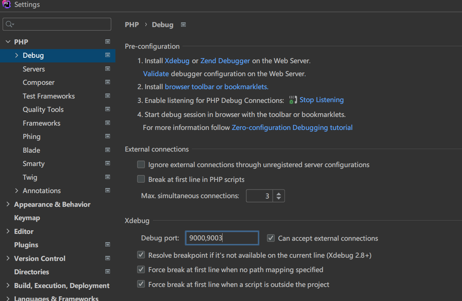The width and height of the screenshot is (462, 301).
Task: Click project-level icon beside Quality Tools row
Action: (x=107, y=109)
